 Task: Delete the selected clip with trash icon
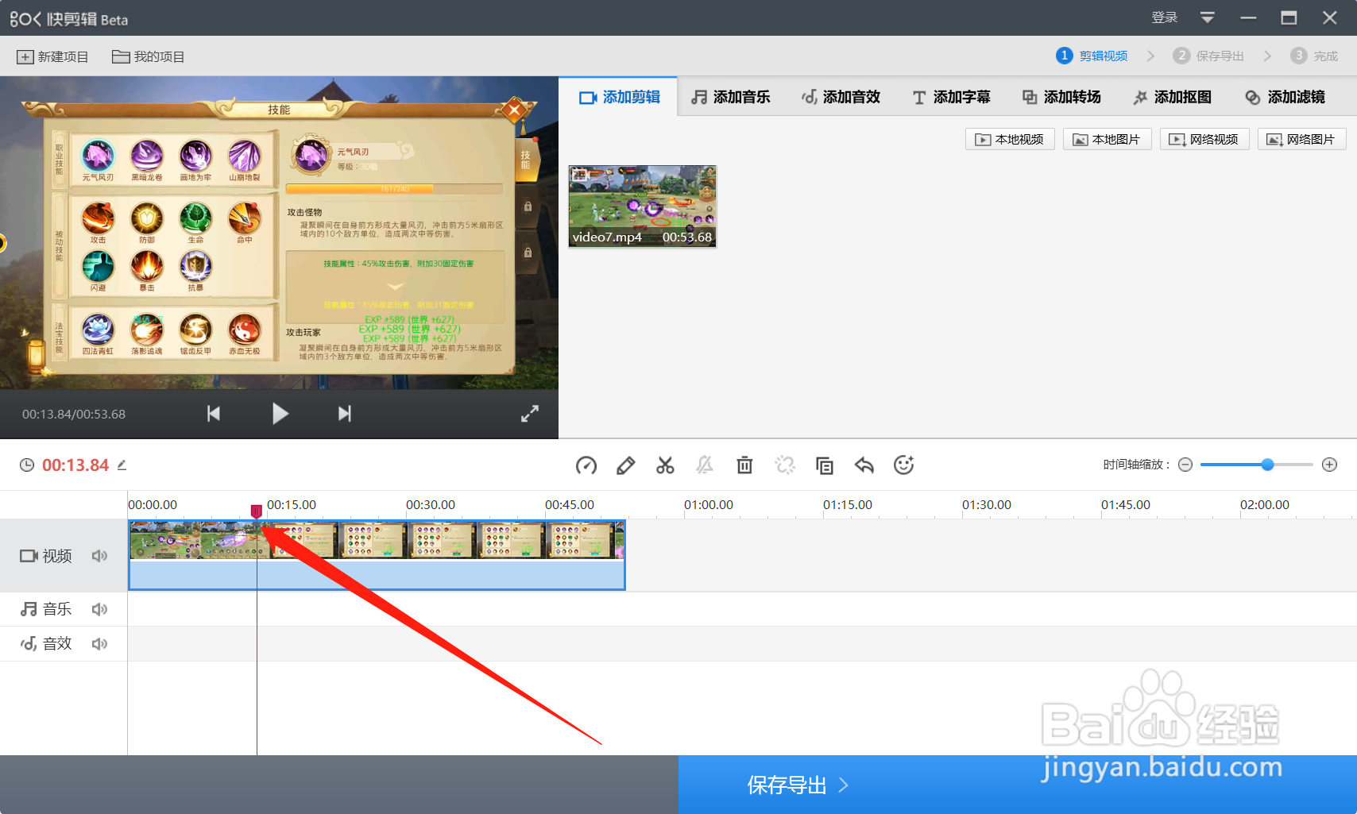coord(744,465)
